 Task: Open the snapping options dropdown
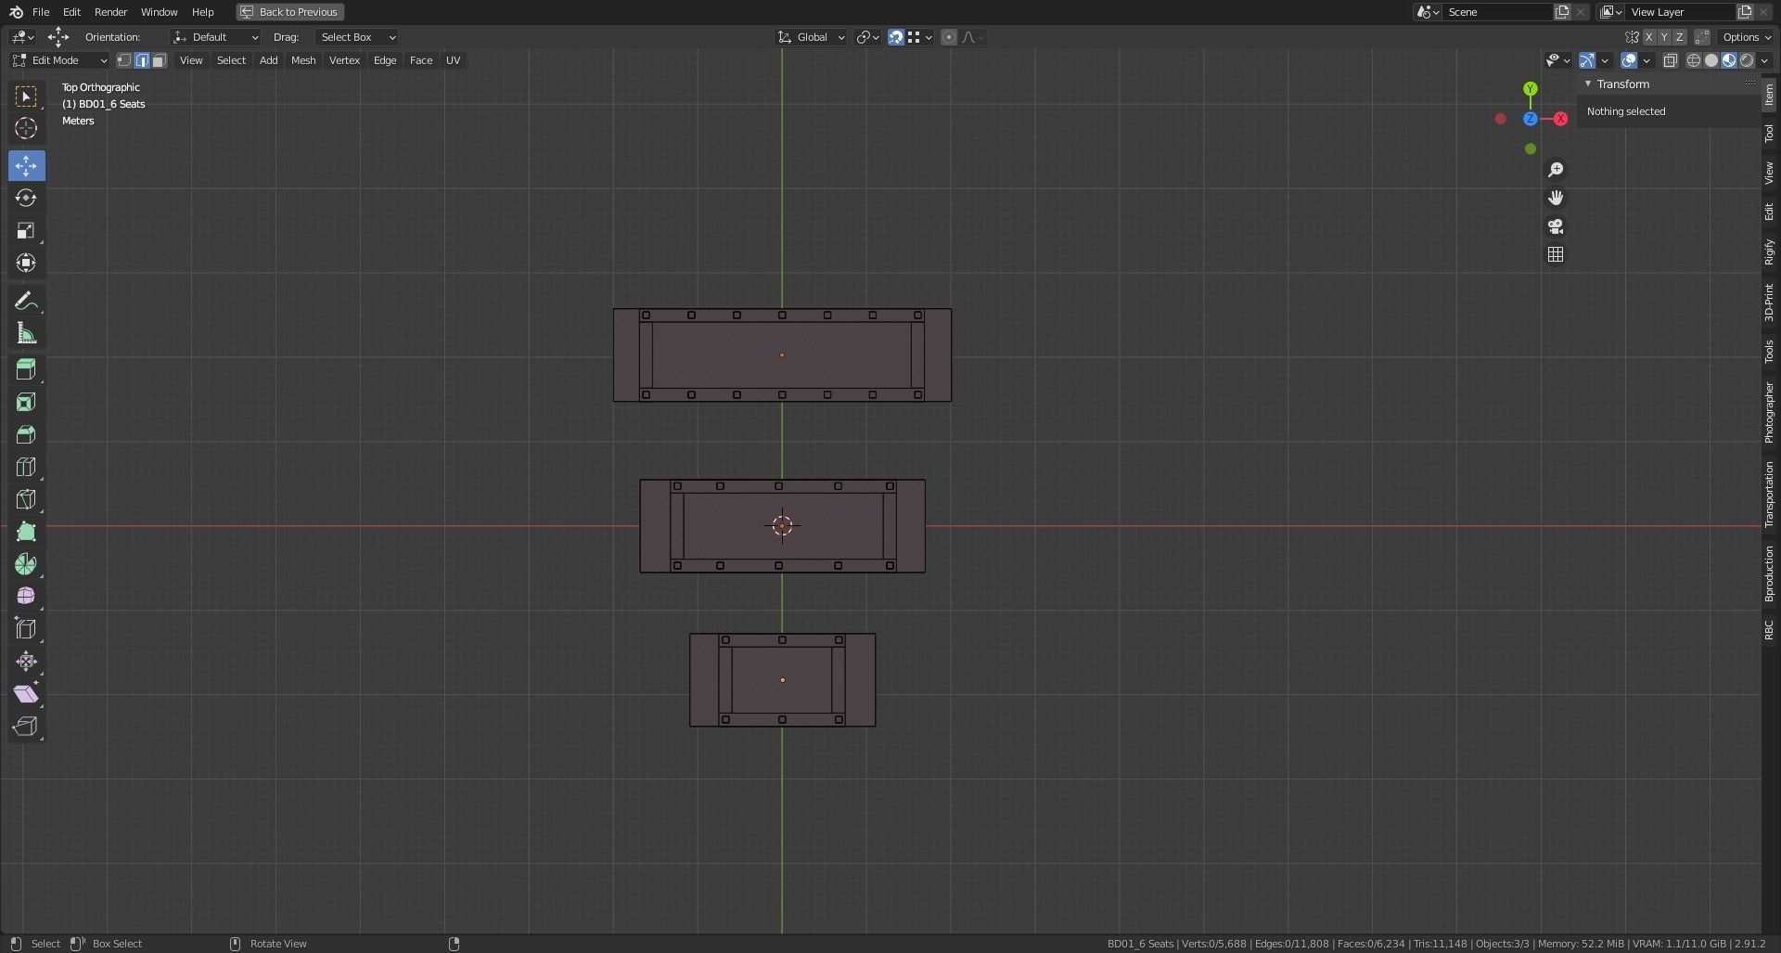coord(920,37)
